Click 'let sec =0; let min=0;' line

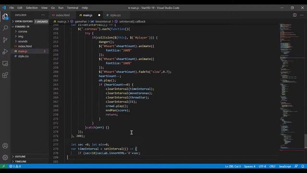(x=90, y=145)
